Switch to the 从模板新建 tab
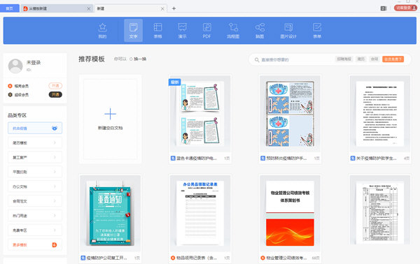The height and width of the screenshot is (264, 420). point(57,8)
